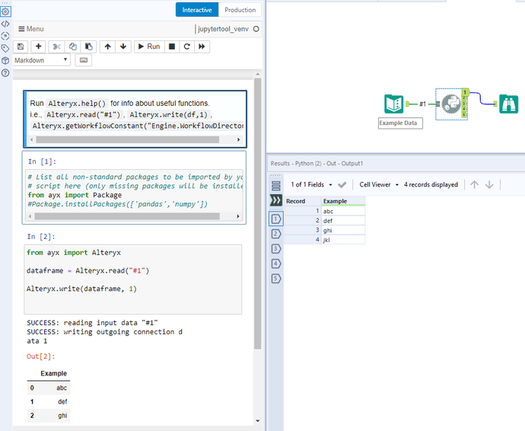The image size is (525, 431).
Task: Switch to Production mode
Action: click(x=240, y=10)
